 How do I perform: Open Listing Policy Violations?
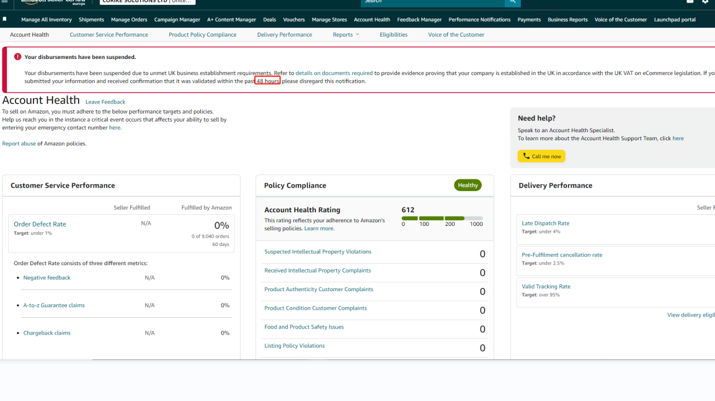click(295, 346)
